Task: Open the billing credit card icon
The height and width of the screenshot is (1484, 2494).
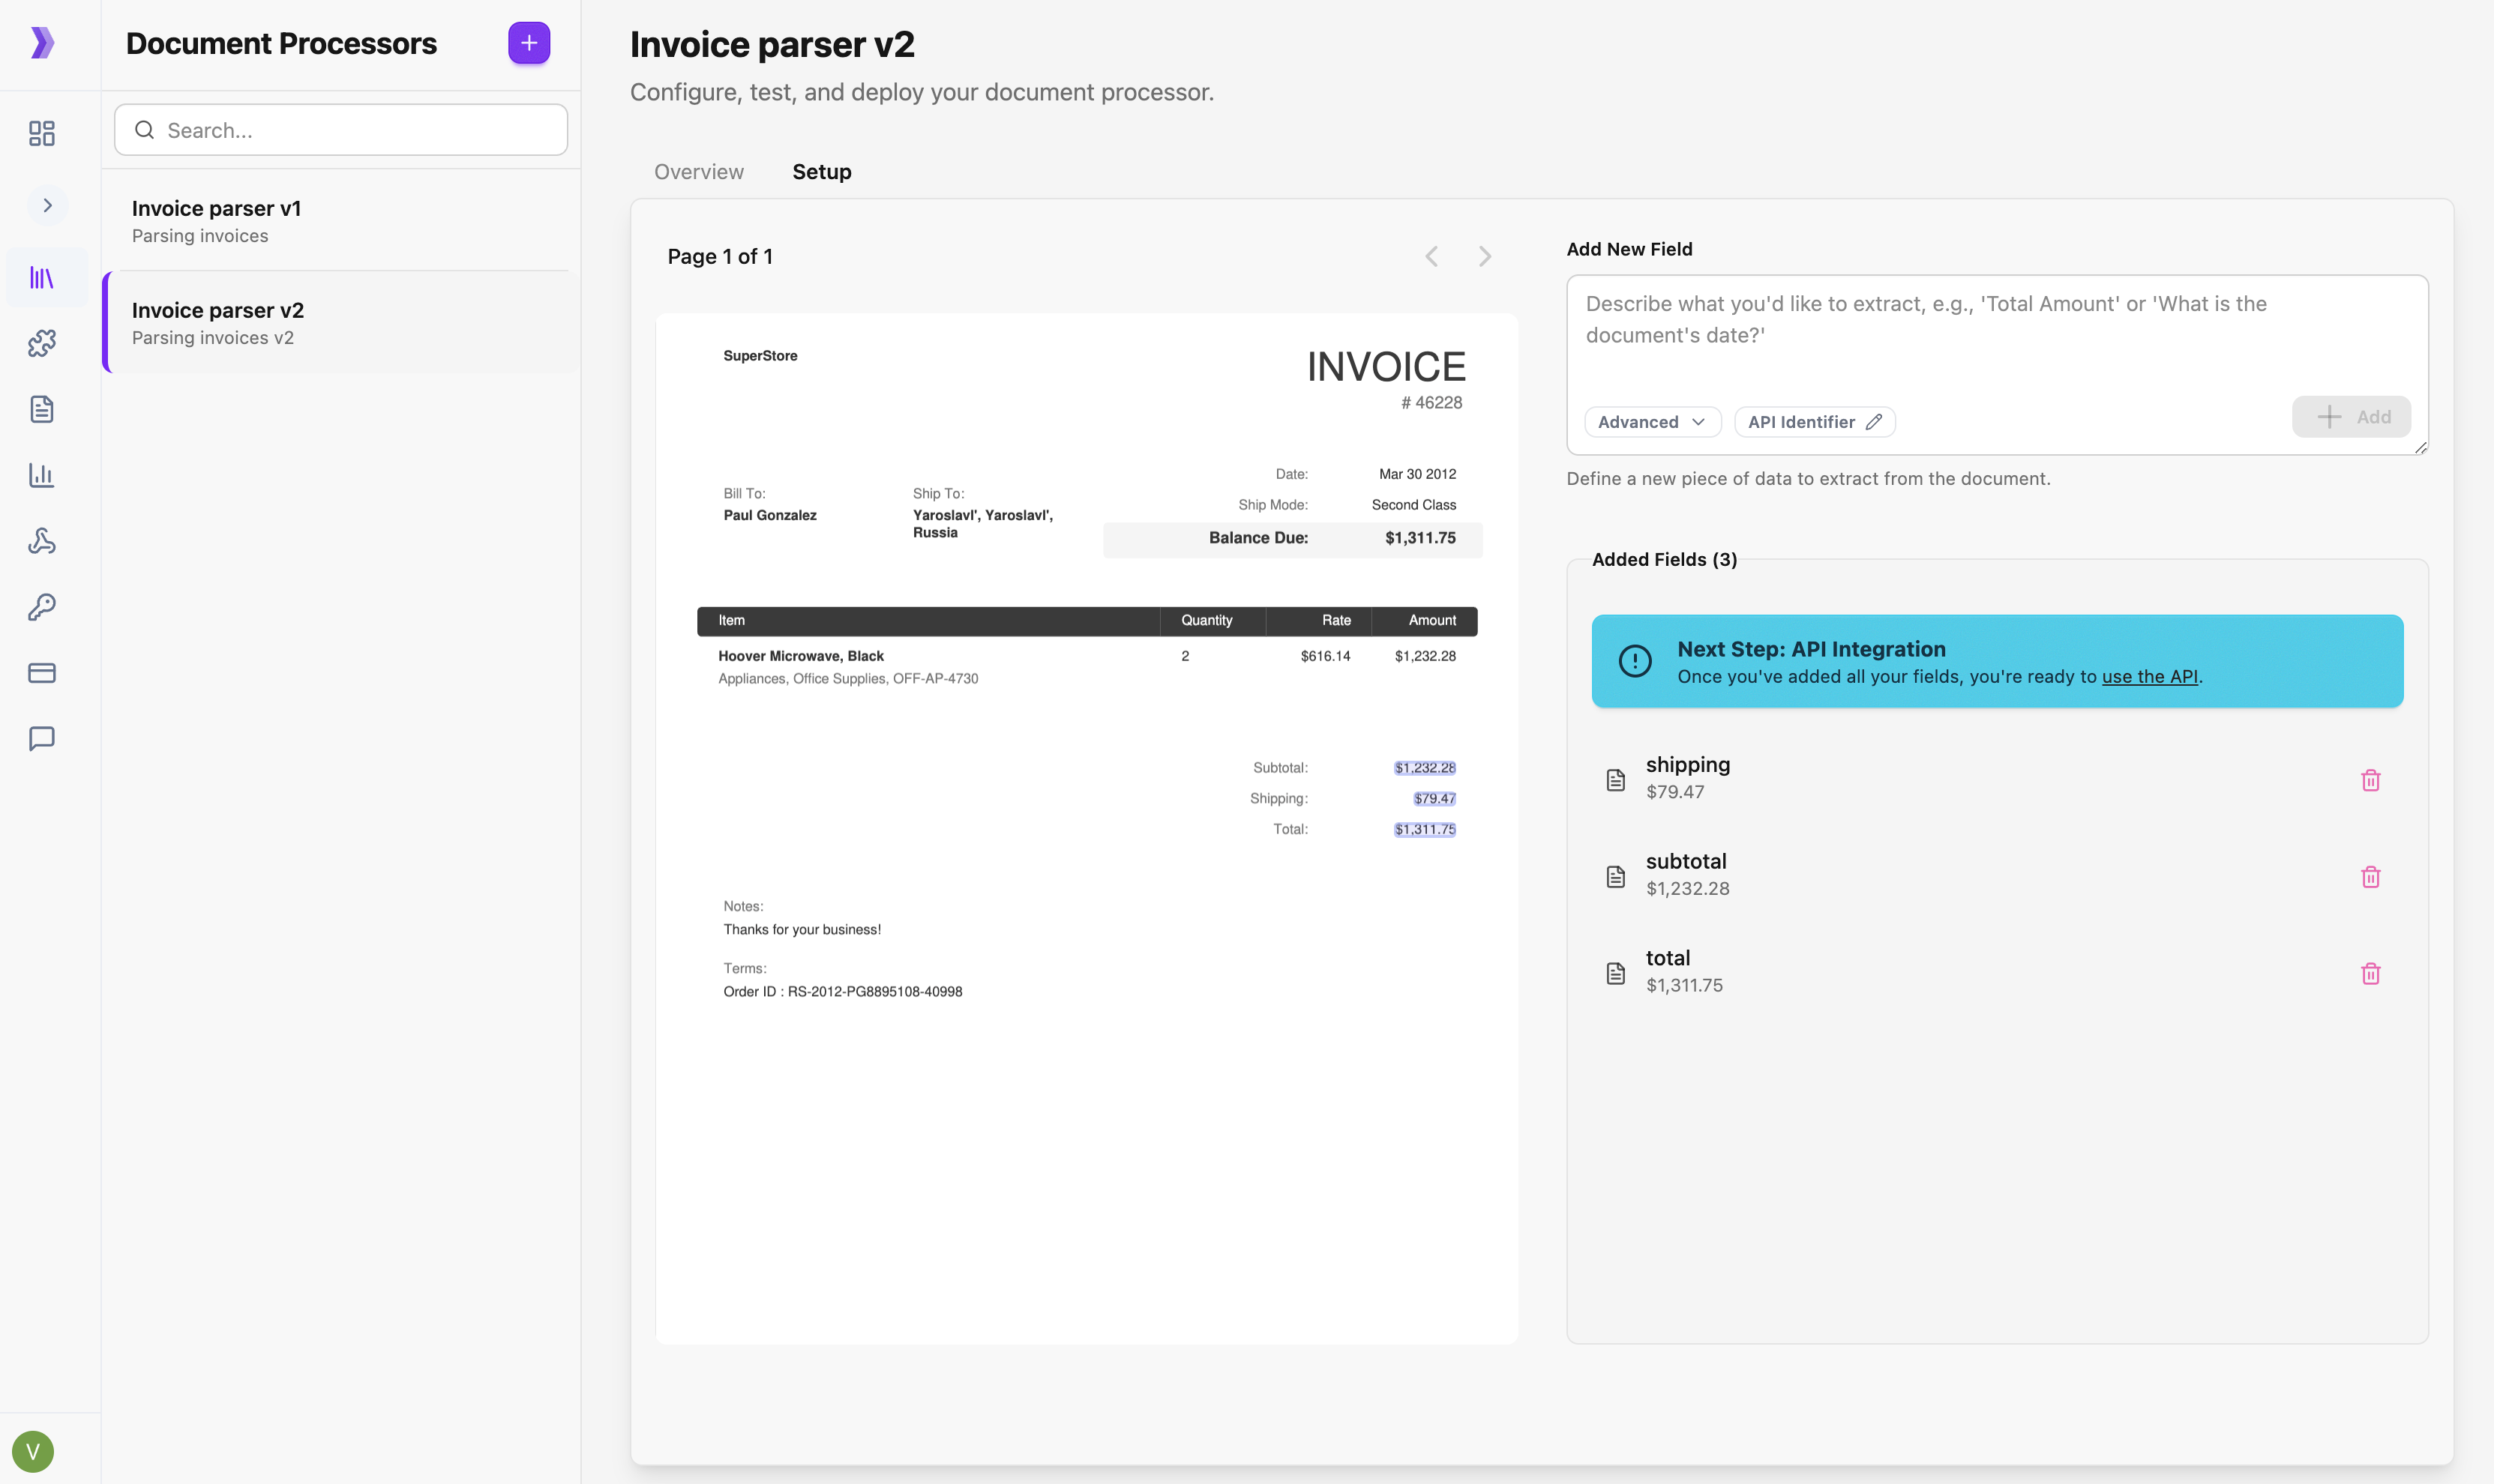Action: (x=42, y=673)
